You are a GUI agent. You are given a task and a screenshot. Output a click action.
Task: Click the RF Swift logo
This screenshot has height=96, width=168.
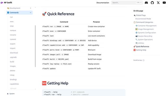pyautogui.click(x=6, y=3)
